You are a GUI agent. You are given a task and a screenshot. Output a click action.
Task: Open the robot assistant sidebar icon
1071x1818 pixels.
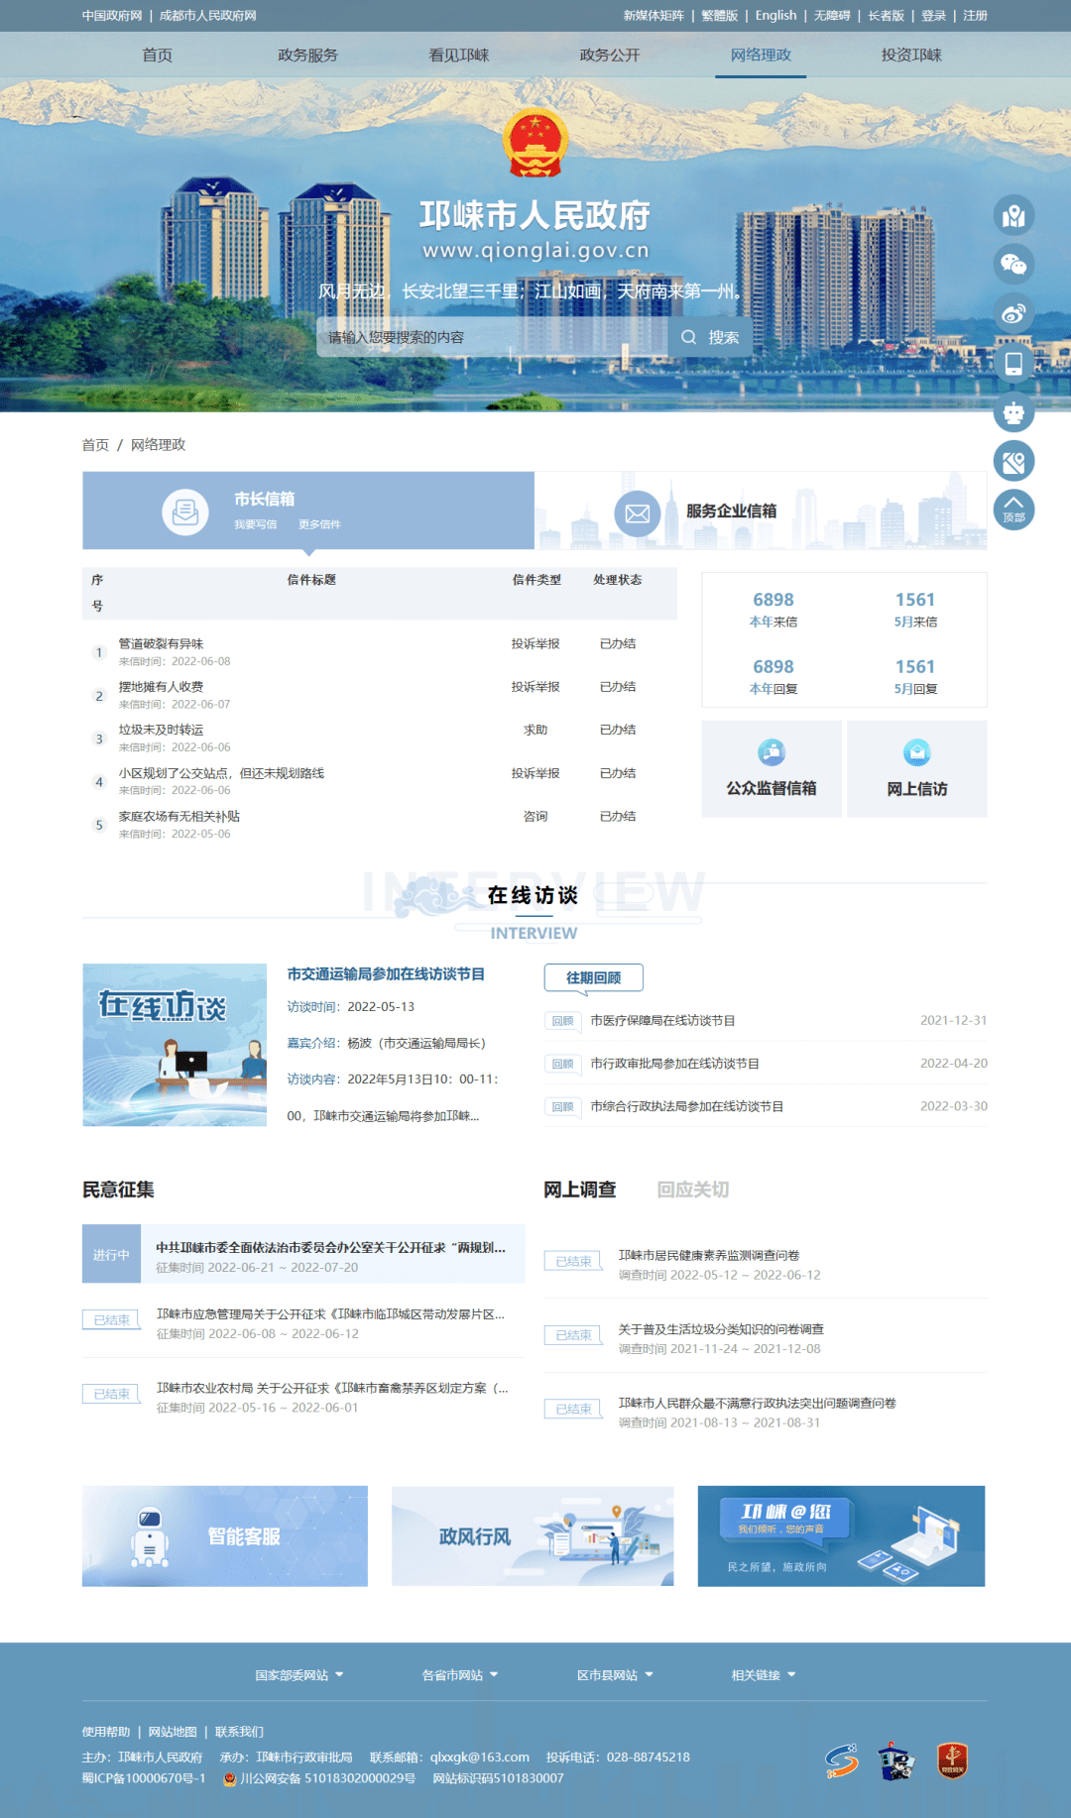point(1013,411)
